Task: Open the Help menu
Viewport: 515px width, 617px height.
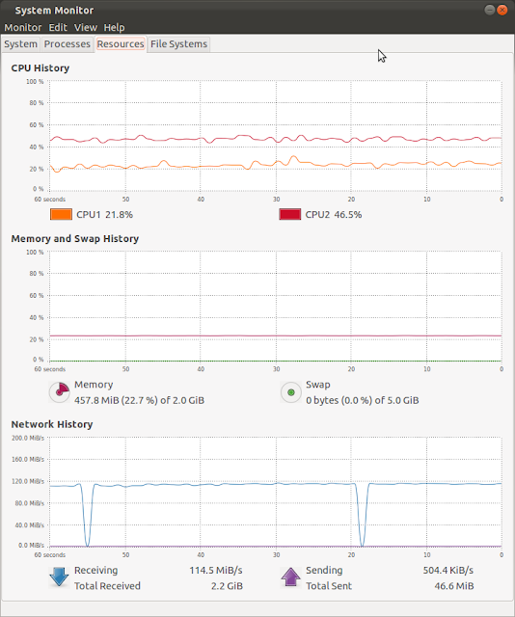Action: click(114, 28)
